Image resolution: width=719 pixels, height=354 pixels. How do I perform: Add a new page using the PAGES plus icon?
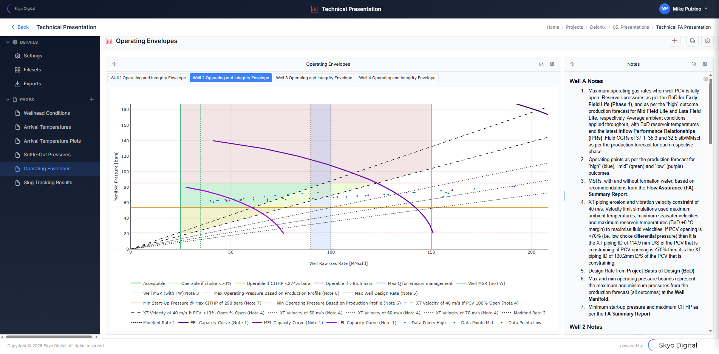pyautogui.click(x=92, y=99)
